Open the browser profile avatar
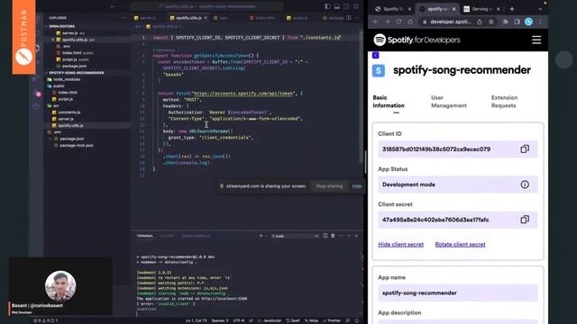Viewport: 577px width, 324px height. point(529,22)
